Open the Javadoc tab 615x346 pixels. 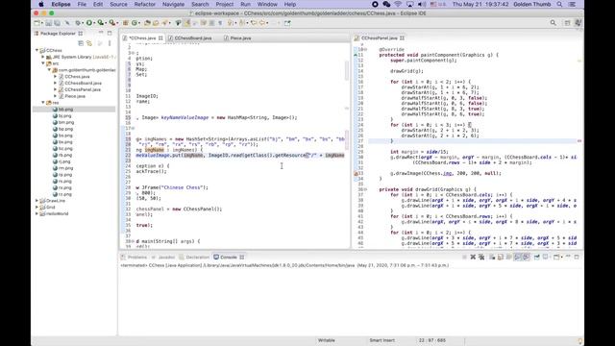coord(163,257)
